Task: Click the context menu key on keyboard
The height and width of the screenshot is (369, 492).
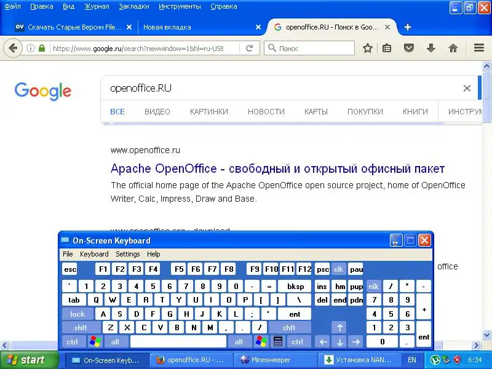Action: pos(278,341)
